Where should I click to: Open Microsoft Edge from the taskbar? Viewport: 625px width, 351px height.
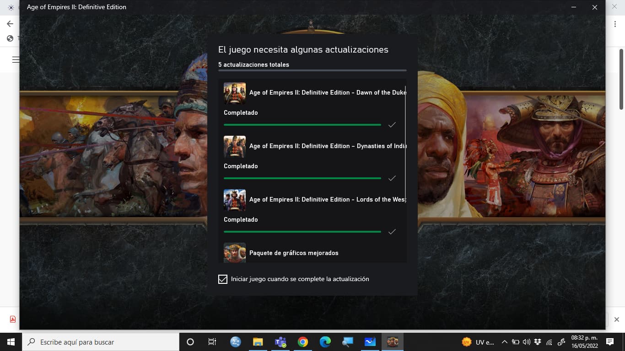[x=325, y=342]
